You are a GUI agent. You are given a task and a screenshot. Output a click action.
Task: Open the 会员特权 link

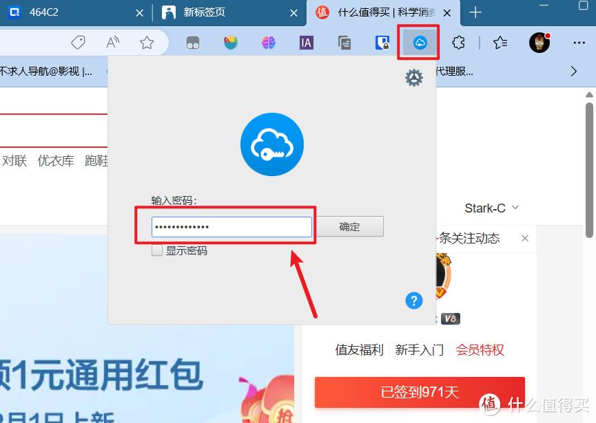[480, 350]
